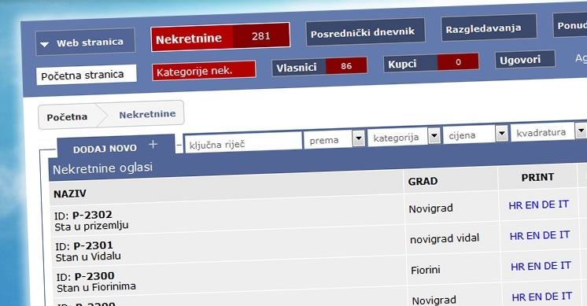Print P-2301 in IT
The image size is (587, 306).
(564, 234)
